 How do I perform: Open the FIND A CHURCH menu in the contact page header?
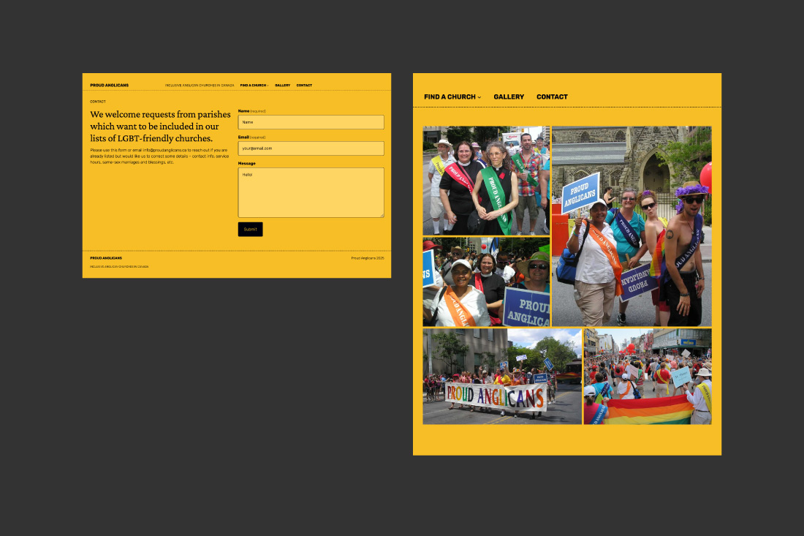252,85
